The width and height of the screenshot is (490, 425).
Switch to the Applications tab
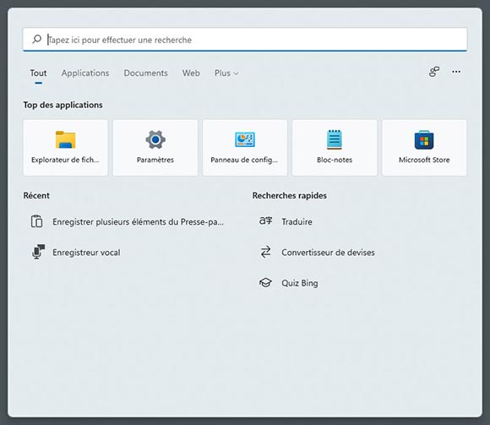pyautogui.click(x=85, y=74)
